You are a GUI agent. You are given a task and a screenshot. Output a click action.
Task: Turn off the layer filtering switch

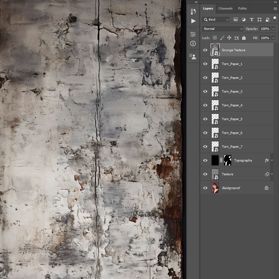(x=275, y=19)
